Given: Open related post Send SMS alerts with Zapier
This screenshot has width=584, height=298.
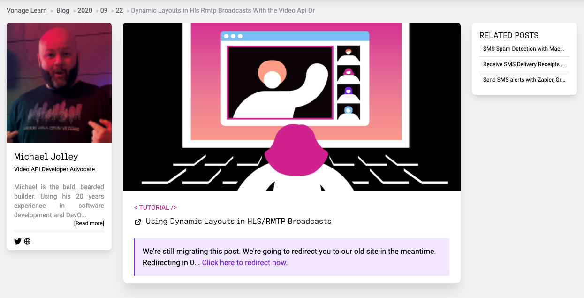Looking at the screenshot, I should tap(524, 80).
